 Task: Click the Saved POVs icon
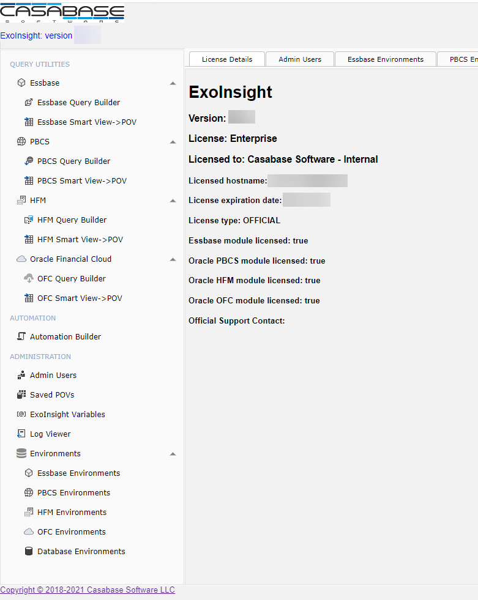(x=21, y=394)
